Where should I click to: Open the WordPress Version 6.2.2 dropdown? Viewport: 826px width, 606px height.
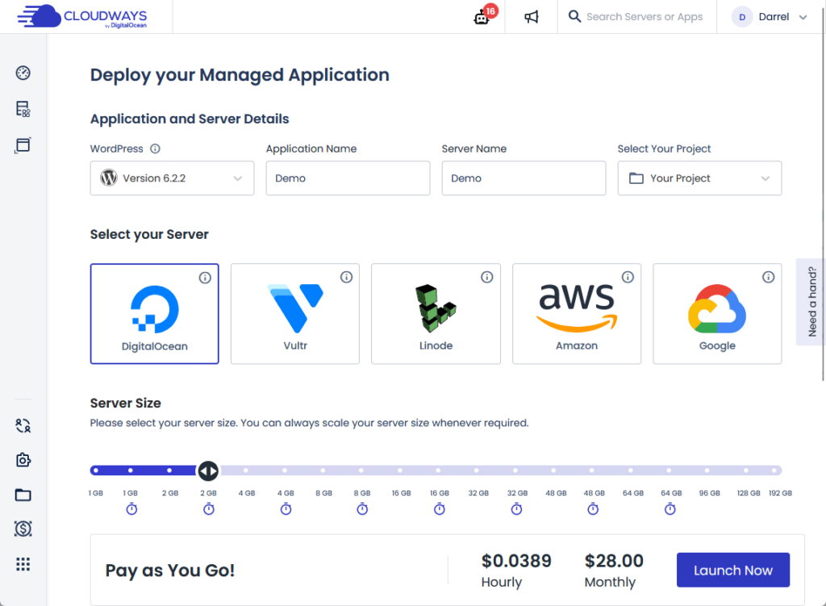pos(173,178)
